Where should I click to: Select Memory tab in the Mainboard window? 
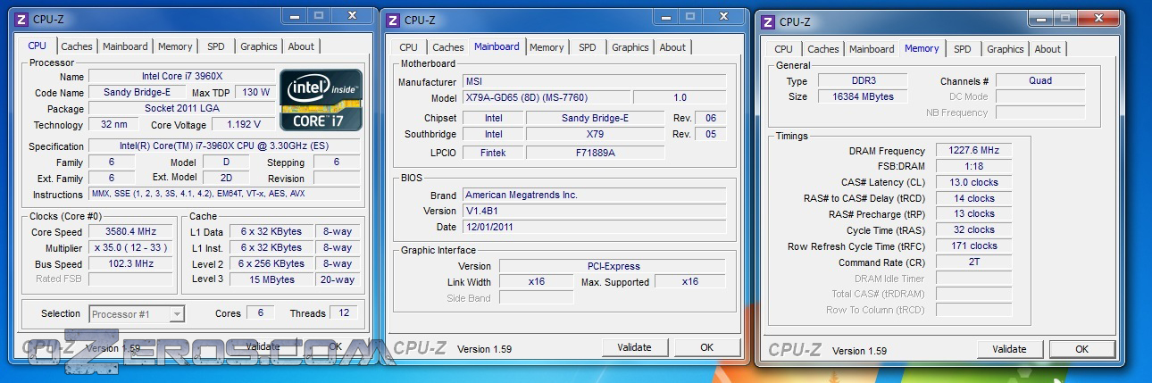[547, 47]
